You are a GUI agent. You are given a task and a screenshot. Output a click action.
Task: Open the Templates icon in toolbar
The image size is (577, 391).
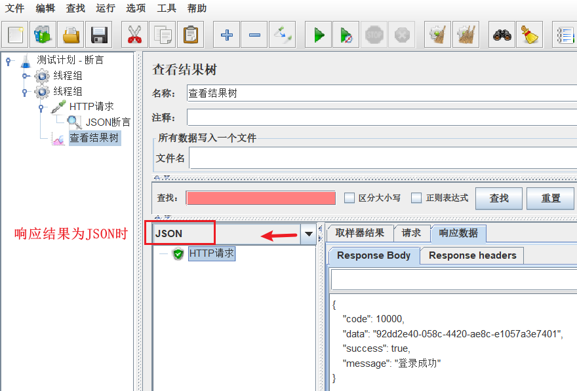click(x=43, y=35)
